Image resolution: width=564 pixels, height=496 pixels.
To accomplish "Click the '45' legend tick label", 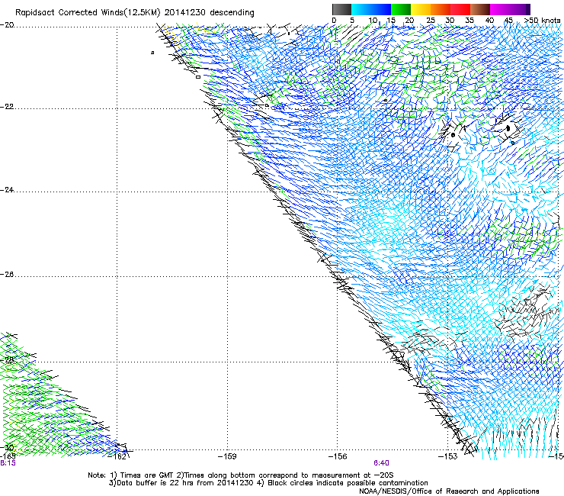I will point(508,20).
